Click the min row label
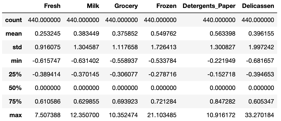281x121 pixels. 17,61
